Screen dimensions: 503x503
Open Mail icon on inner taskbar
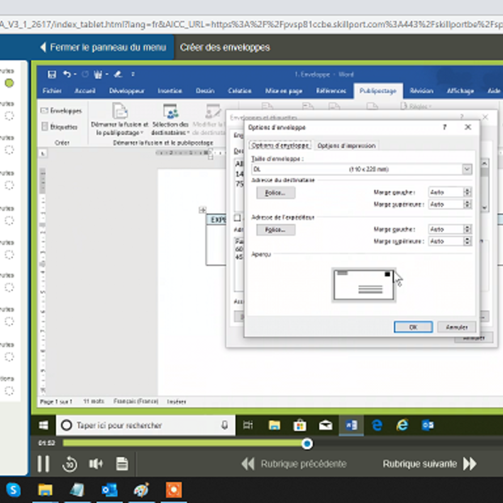pos(325,426)
